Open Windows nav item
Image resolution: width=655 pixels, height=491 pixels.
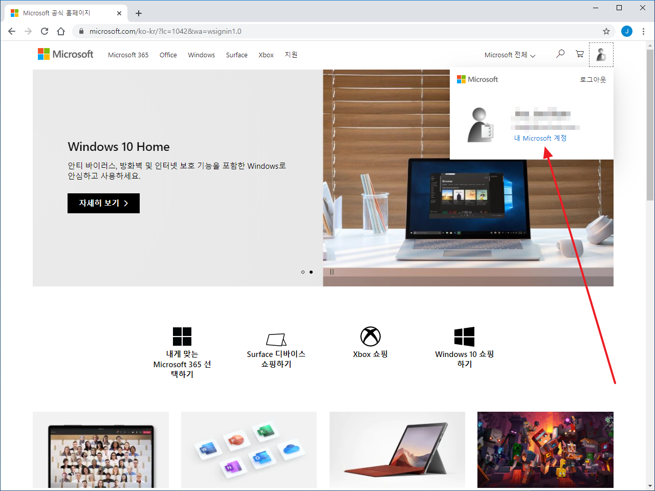[x=202, y=55]
